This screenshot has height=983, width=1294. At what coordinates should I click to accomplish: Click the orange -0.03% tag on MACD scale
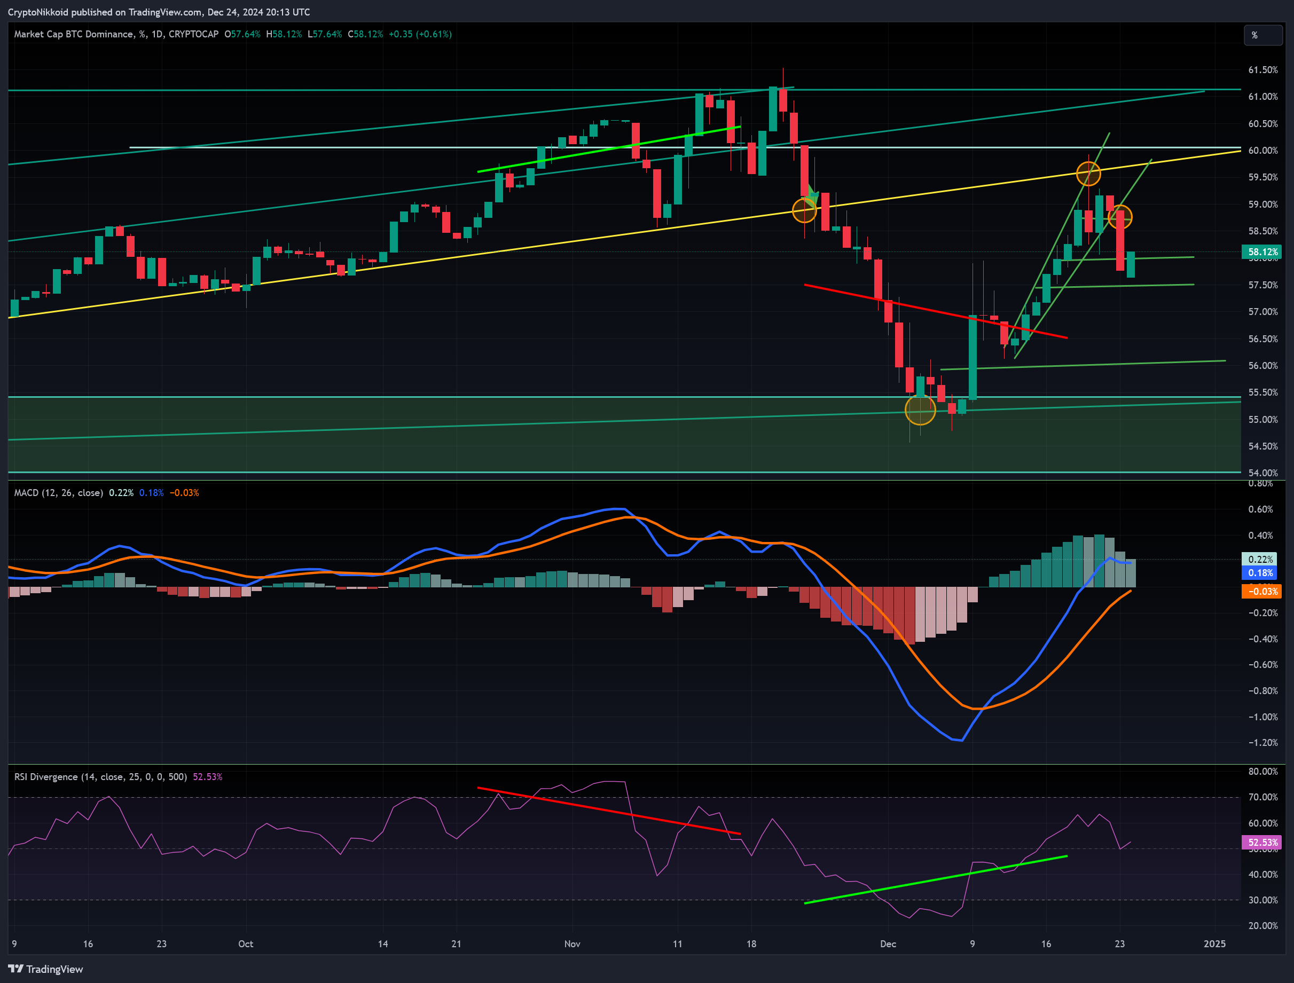pyautogui.click(x=1262, y=592)
